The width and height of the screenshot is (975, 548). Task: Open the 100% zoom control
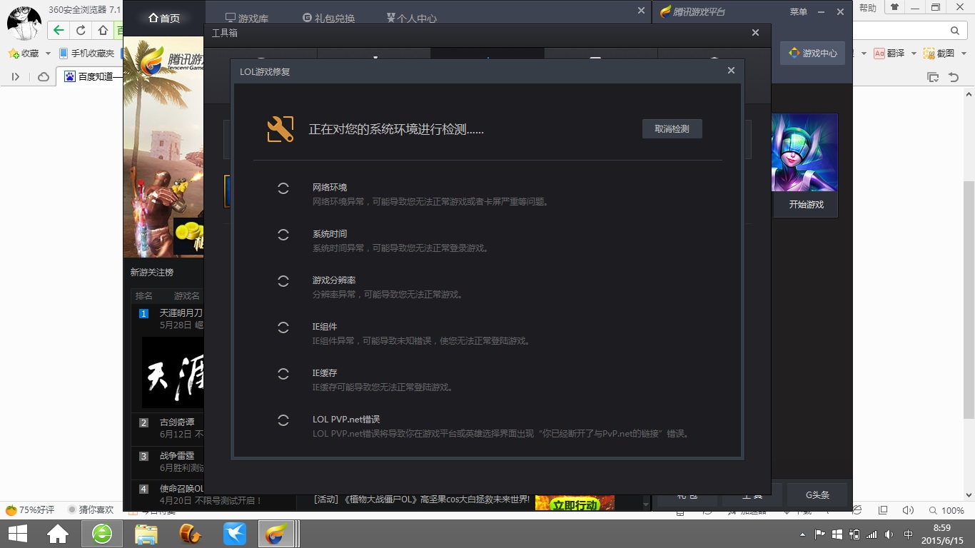[x=946, y=510]
